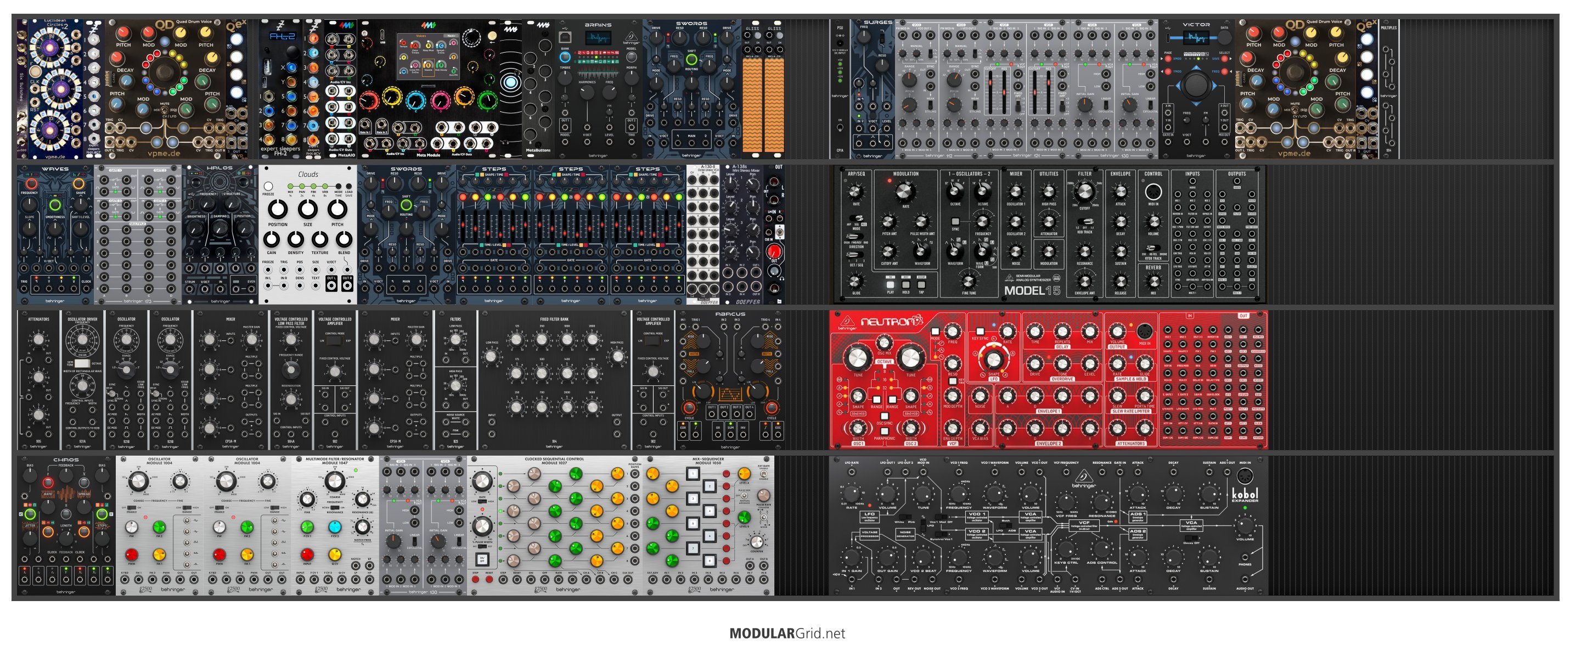Screen dimensions: 1576x645
Task: Click the TAP button on Model 15
Action: click(x=921, y=284)
